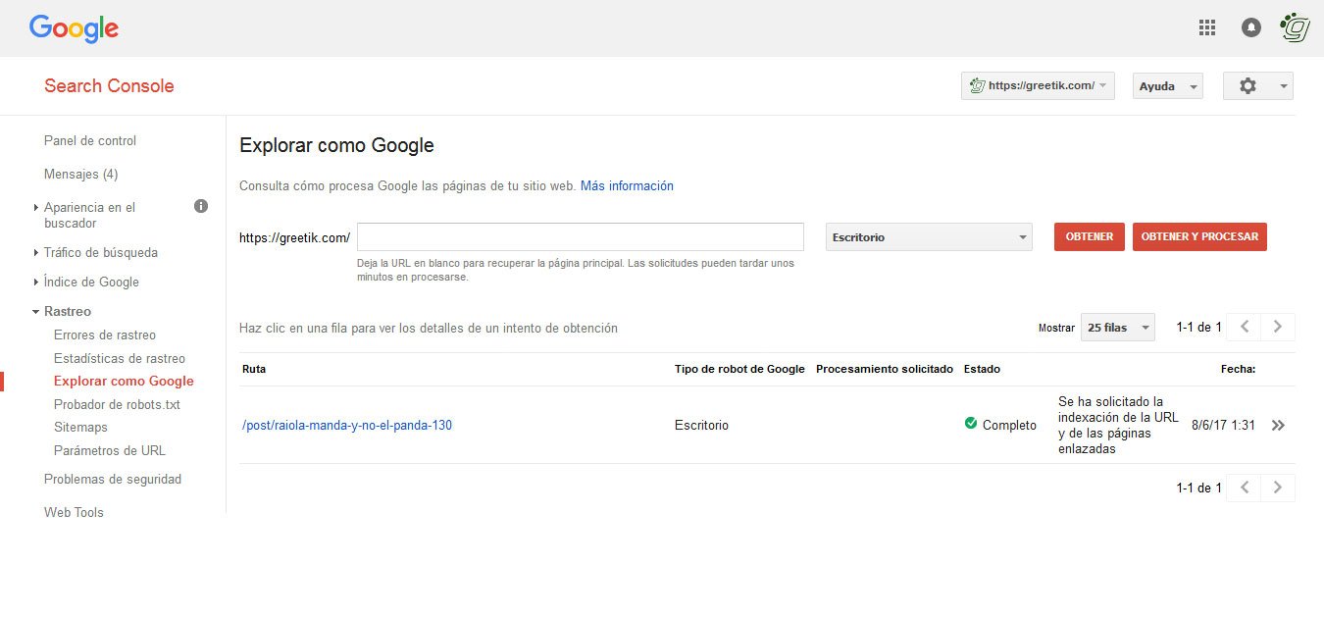
Task: Click the Estado column header
Action: click(982, 369)
